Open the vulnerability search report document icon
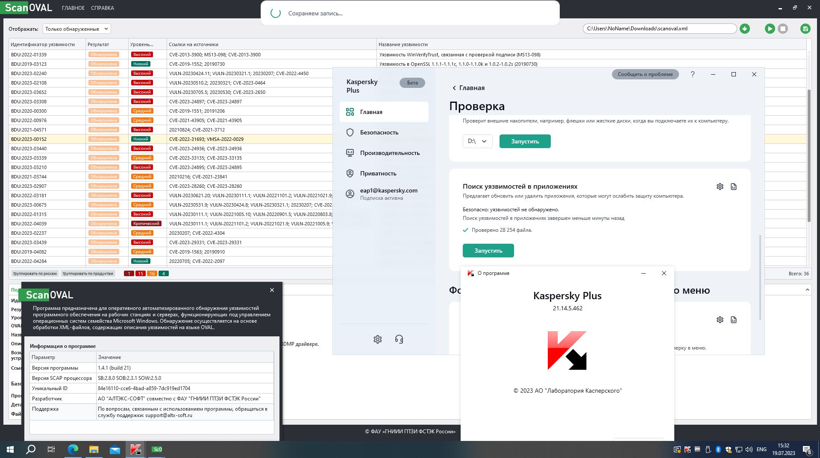The height and width of the screenshot is (458, 820). point(734,187)
